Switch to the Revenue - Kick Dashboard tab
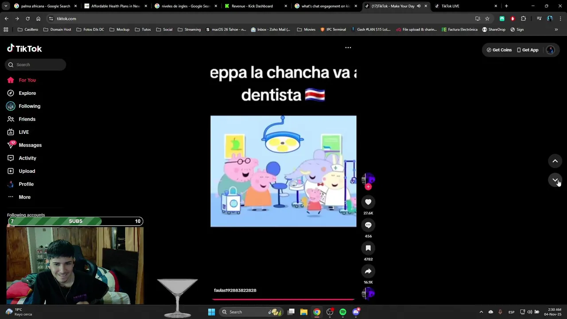This screenshot has width=567, height=319. coord(256,6)
